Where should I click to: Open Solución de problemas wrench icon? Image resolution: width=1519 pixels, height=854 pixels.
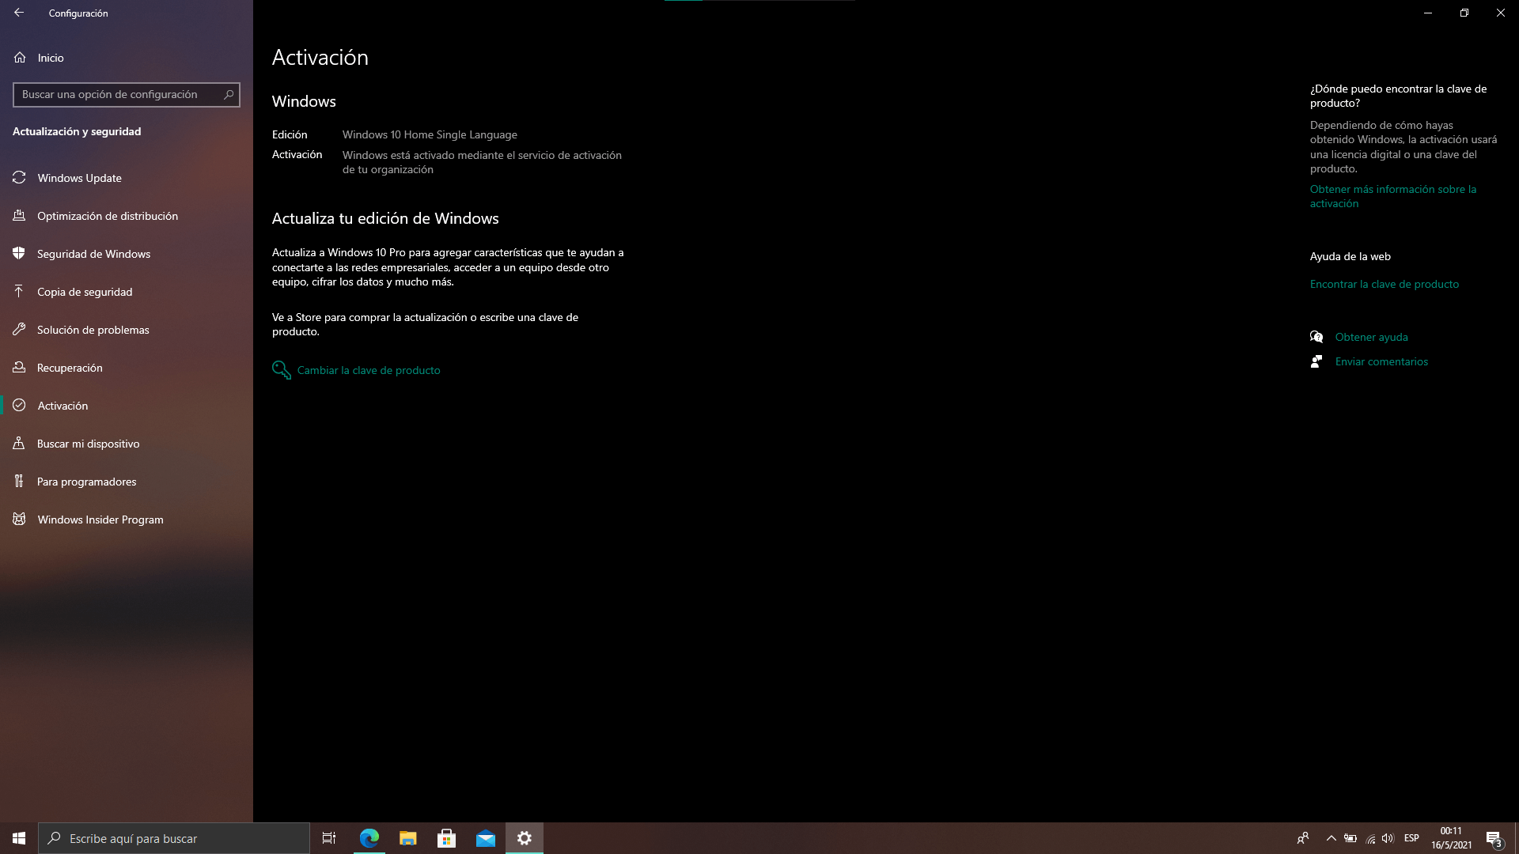click(x=19, y=330)
